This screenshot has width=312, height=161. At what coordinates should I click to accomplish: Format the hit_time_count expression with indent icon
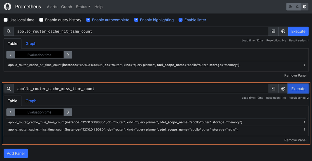274,31
